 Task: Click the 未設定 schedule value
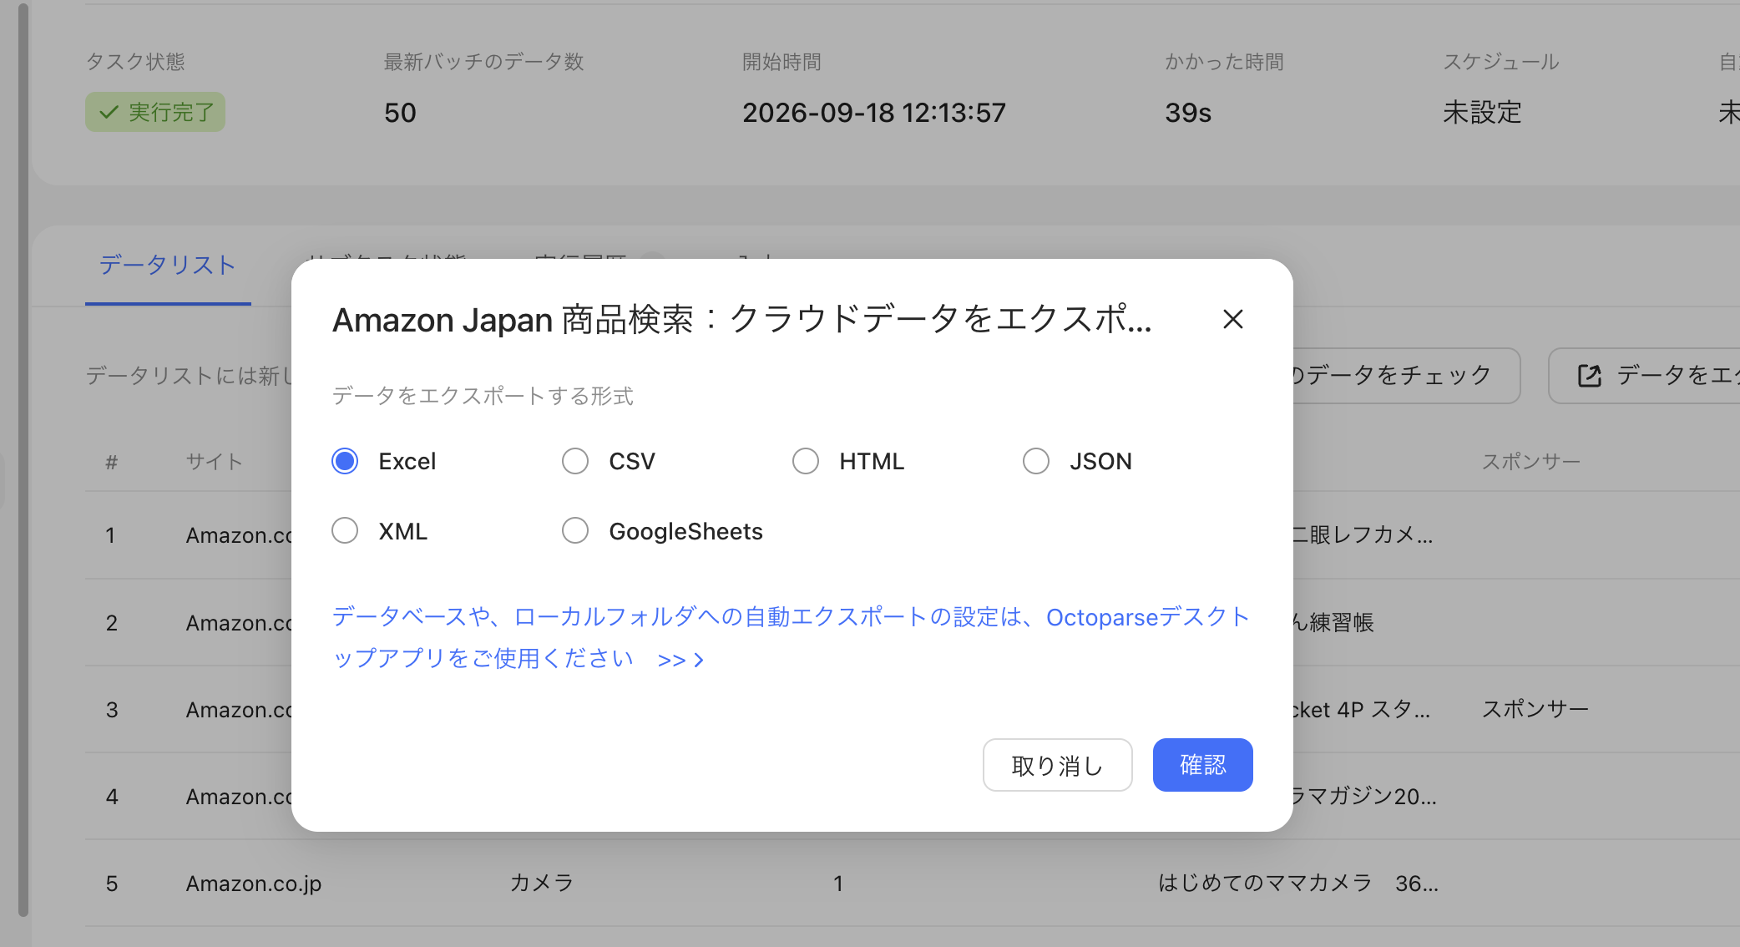click(x=1482, y=113)
